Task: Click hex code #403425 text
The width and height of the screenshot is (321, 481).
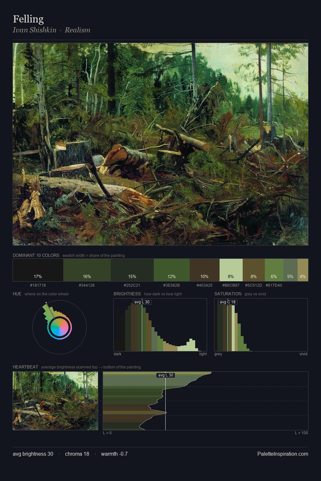Action: pos(204,285)
